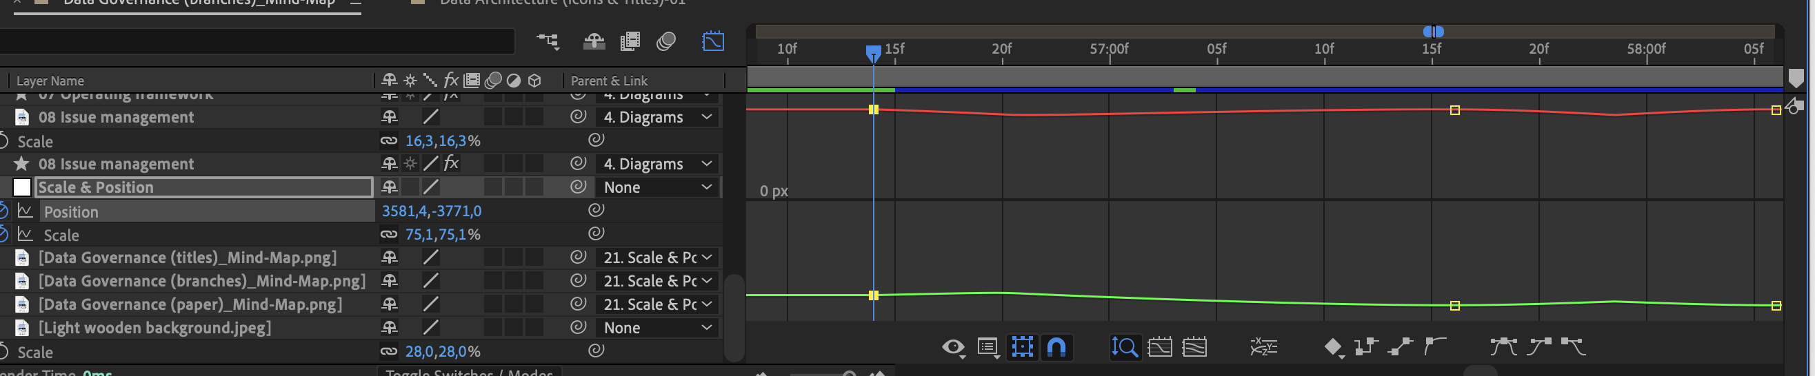Screen dimensions: 1815x376
Task: Apply Easy Ease Out to keyframes
Action: coord(1574,346)
